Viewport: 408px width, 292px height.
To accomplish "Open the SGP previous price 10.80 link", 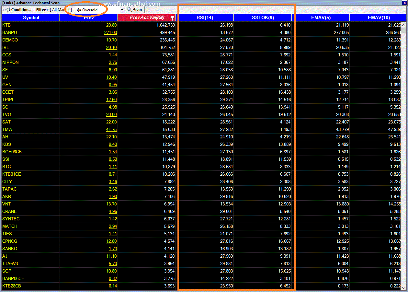I will [111, 271].
